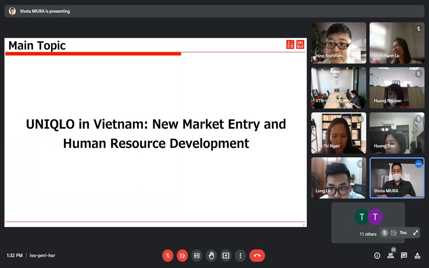Select Huong Tran video tile
The width and height of the screenshot is (429, 268).
[397, 133]
